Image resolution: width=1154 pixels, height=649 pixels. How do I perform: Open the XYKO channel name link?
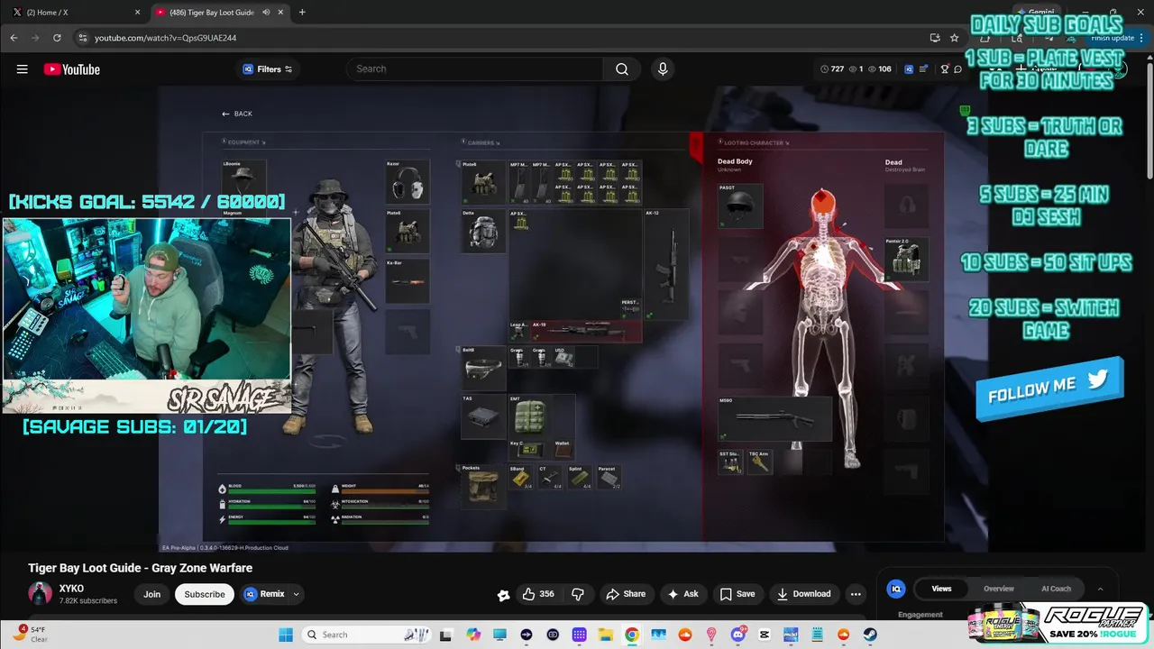[x=71, y=589]
